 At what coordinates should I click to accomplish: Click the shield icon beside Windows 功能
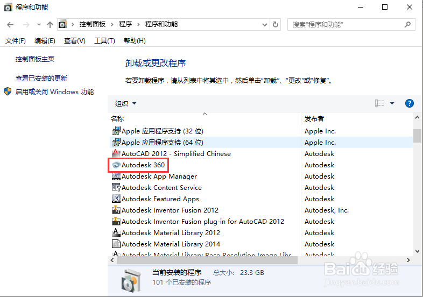click(8, 91)
